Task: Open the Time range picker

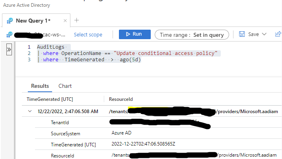Action: 192,35
